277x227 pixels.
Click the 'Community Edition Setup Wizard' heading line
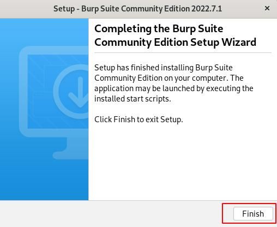175,43
